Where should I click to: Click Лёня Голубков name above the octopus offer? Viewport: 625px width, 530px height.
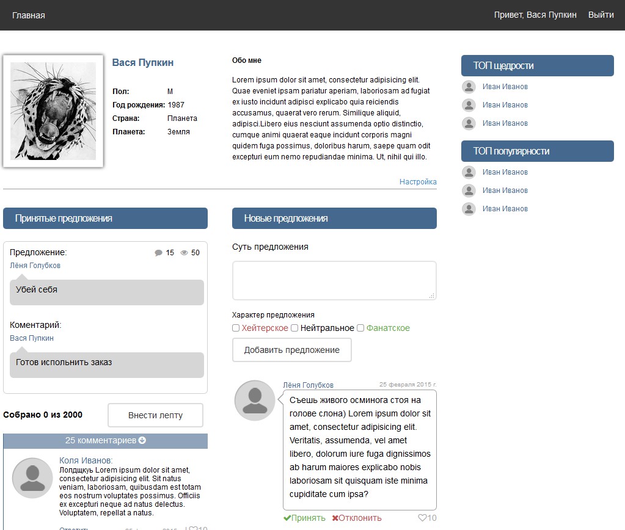point(308,385)
